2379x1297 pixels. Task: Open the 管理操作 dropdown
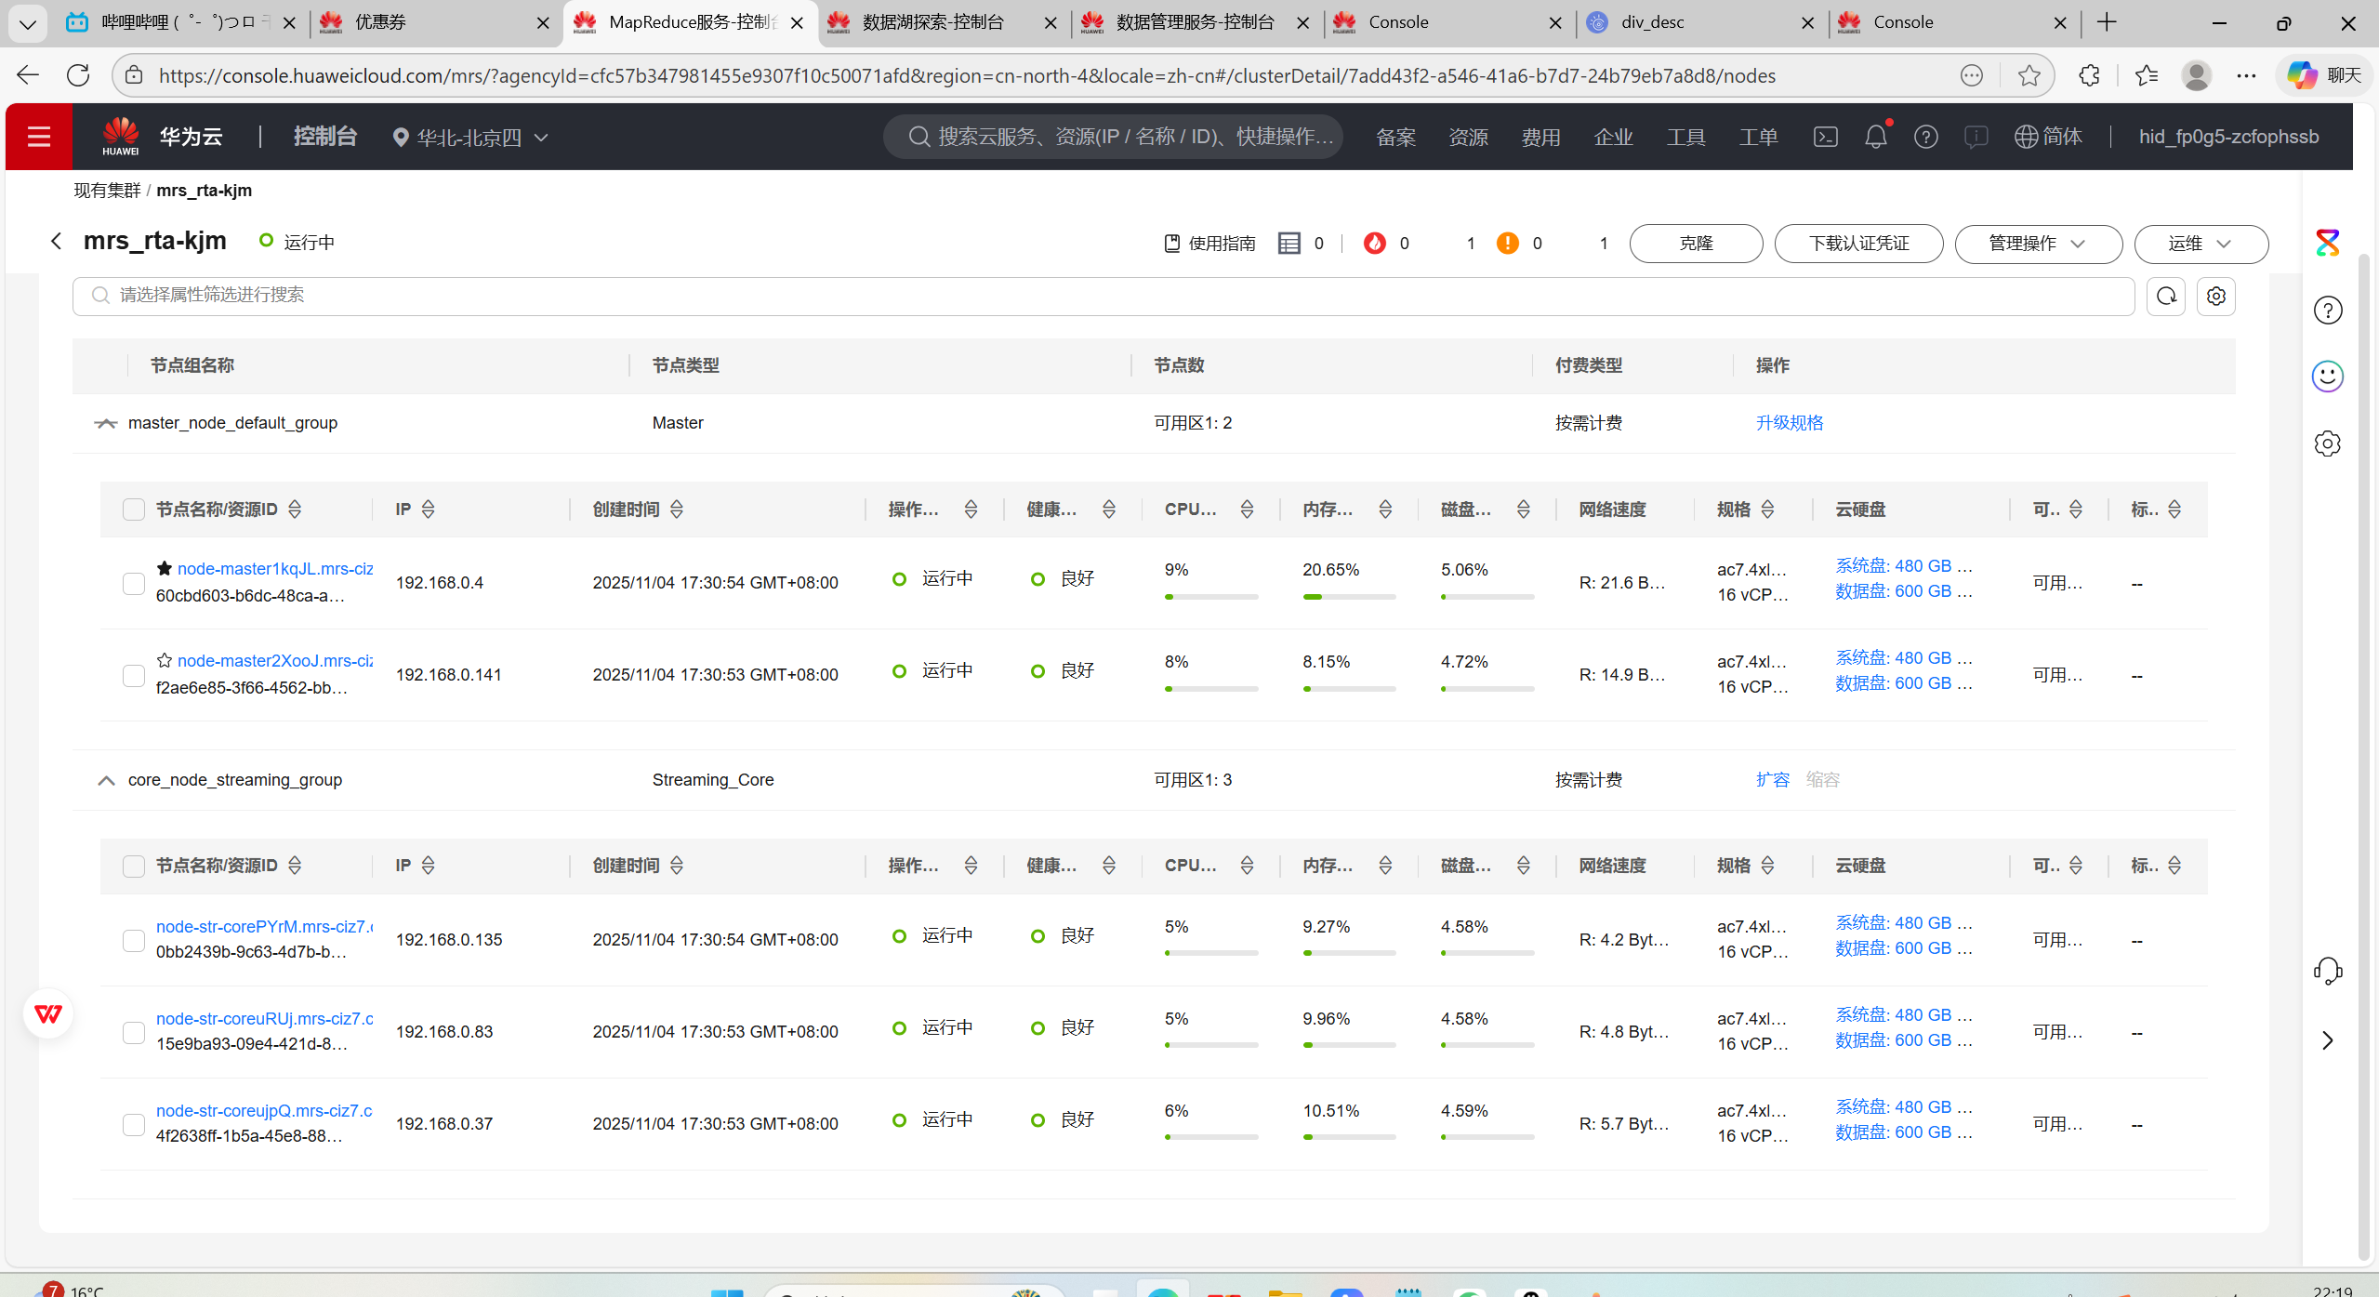pos(2038,244)
